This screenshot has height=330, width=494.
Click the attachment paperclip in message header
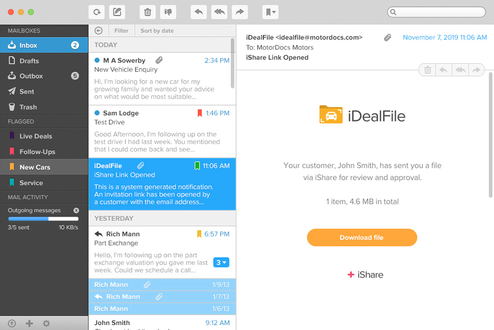tap(388, 38)
